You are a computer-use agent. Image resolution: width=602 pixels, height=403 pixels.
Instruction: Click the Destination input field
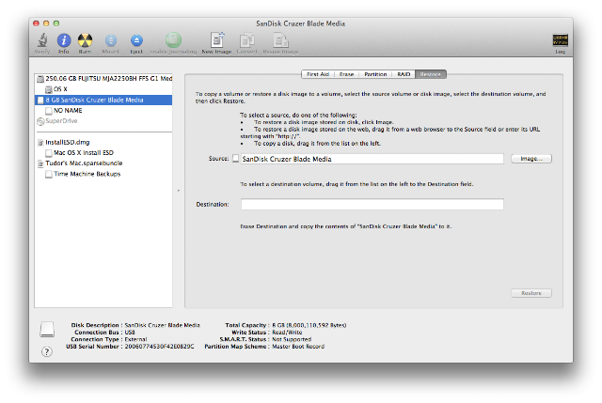point(372,205)
